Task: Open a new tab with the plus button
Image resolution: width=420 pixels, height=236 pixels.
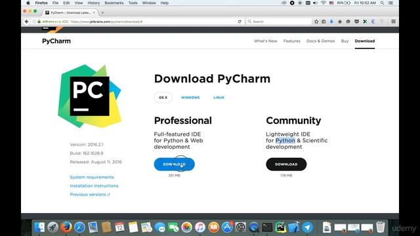Action: [102, 12]
